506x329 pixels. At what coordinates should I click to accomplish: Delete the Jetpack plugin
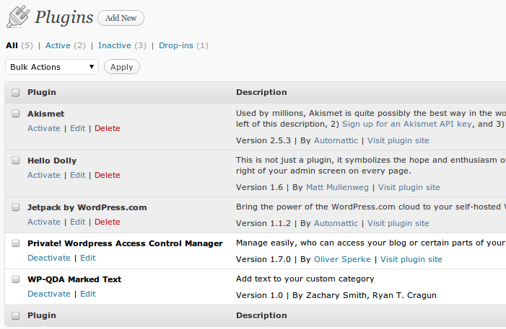(x=107, y=222)
